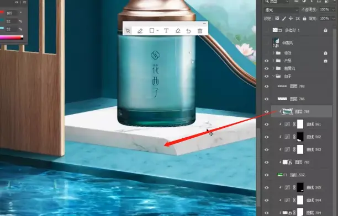Open the opacity 100% dropdown arrow
The width and height of the screenshot is (338, 216).
pos(333,10)
